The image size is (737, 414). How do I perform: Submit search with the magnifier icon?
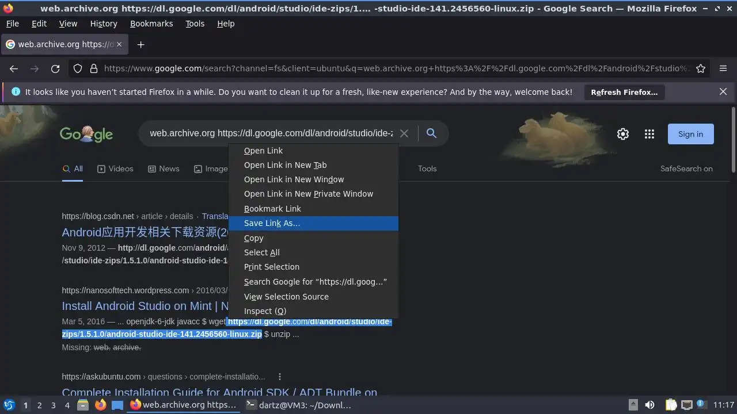pos(431,133)
